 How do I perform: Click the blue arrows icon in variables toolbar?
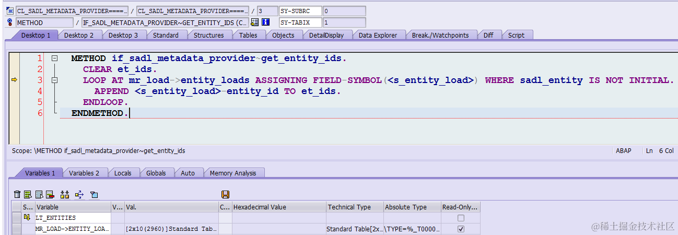point(79,195)
